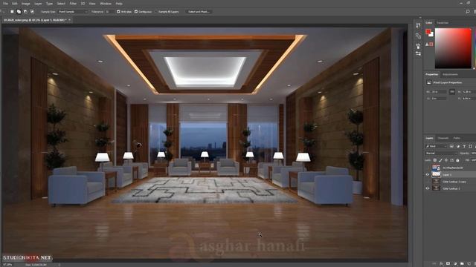Click the Select and Mask button
The height and width of the screenshot is (267, 476).
[x=199, y=12]
